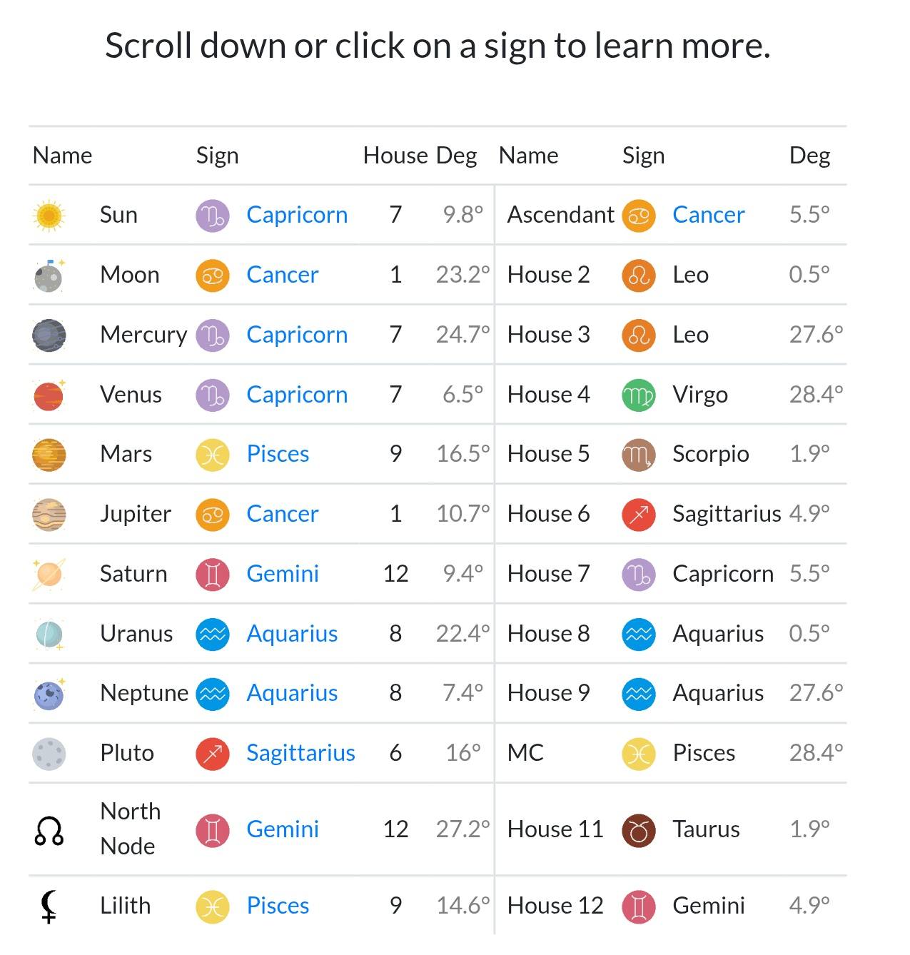Click the Saturn ringed planet icon
Screen dimensions: 910x955
pyautogui.click(x=49, y=574)
